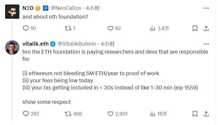This screenshot has width=218, height=125.
Task: Open more options on vitalik.eth's tweet
Action: click(206, 44)
